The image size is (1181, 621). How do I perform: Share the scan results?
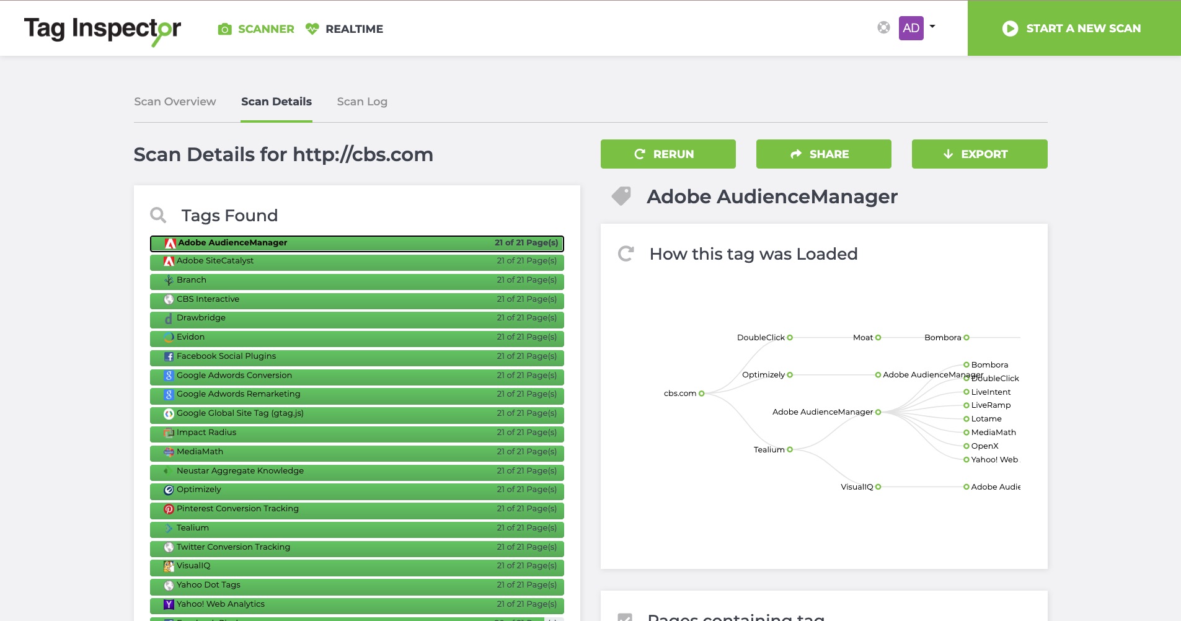pyautogui.click(x=824, y=154)
